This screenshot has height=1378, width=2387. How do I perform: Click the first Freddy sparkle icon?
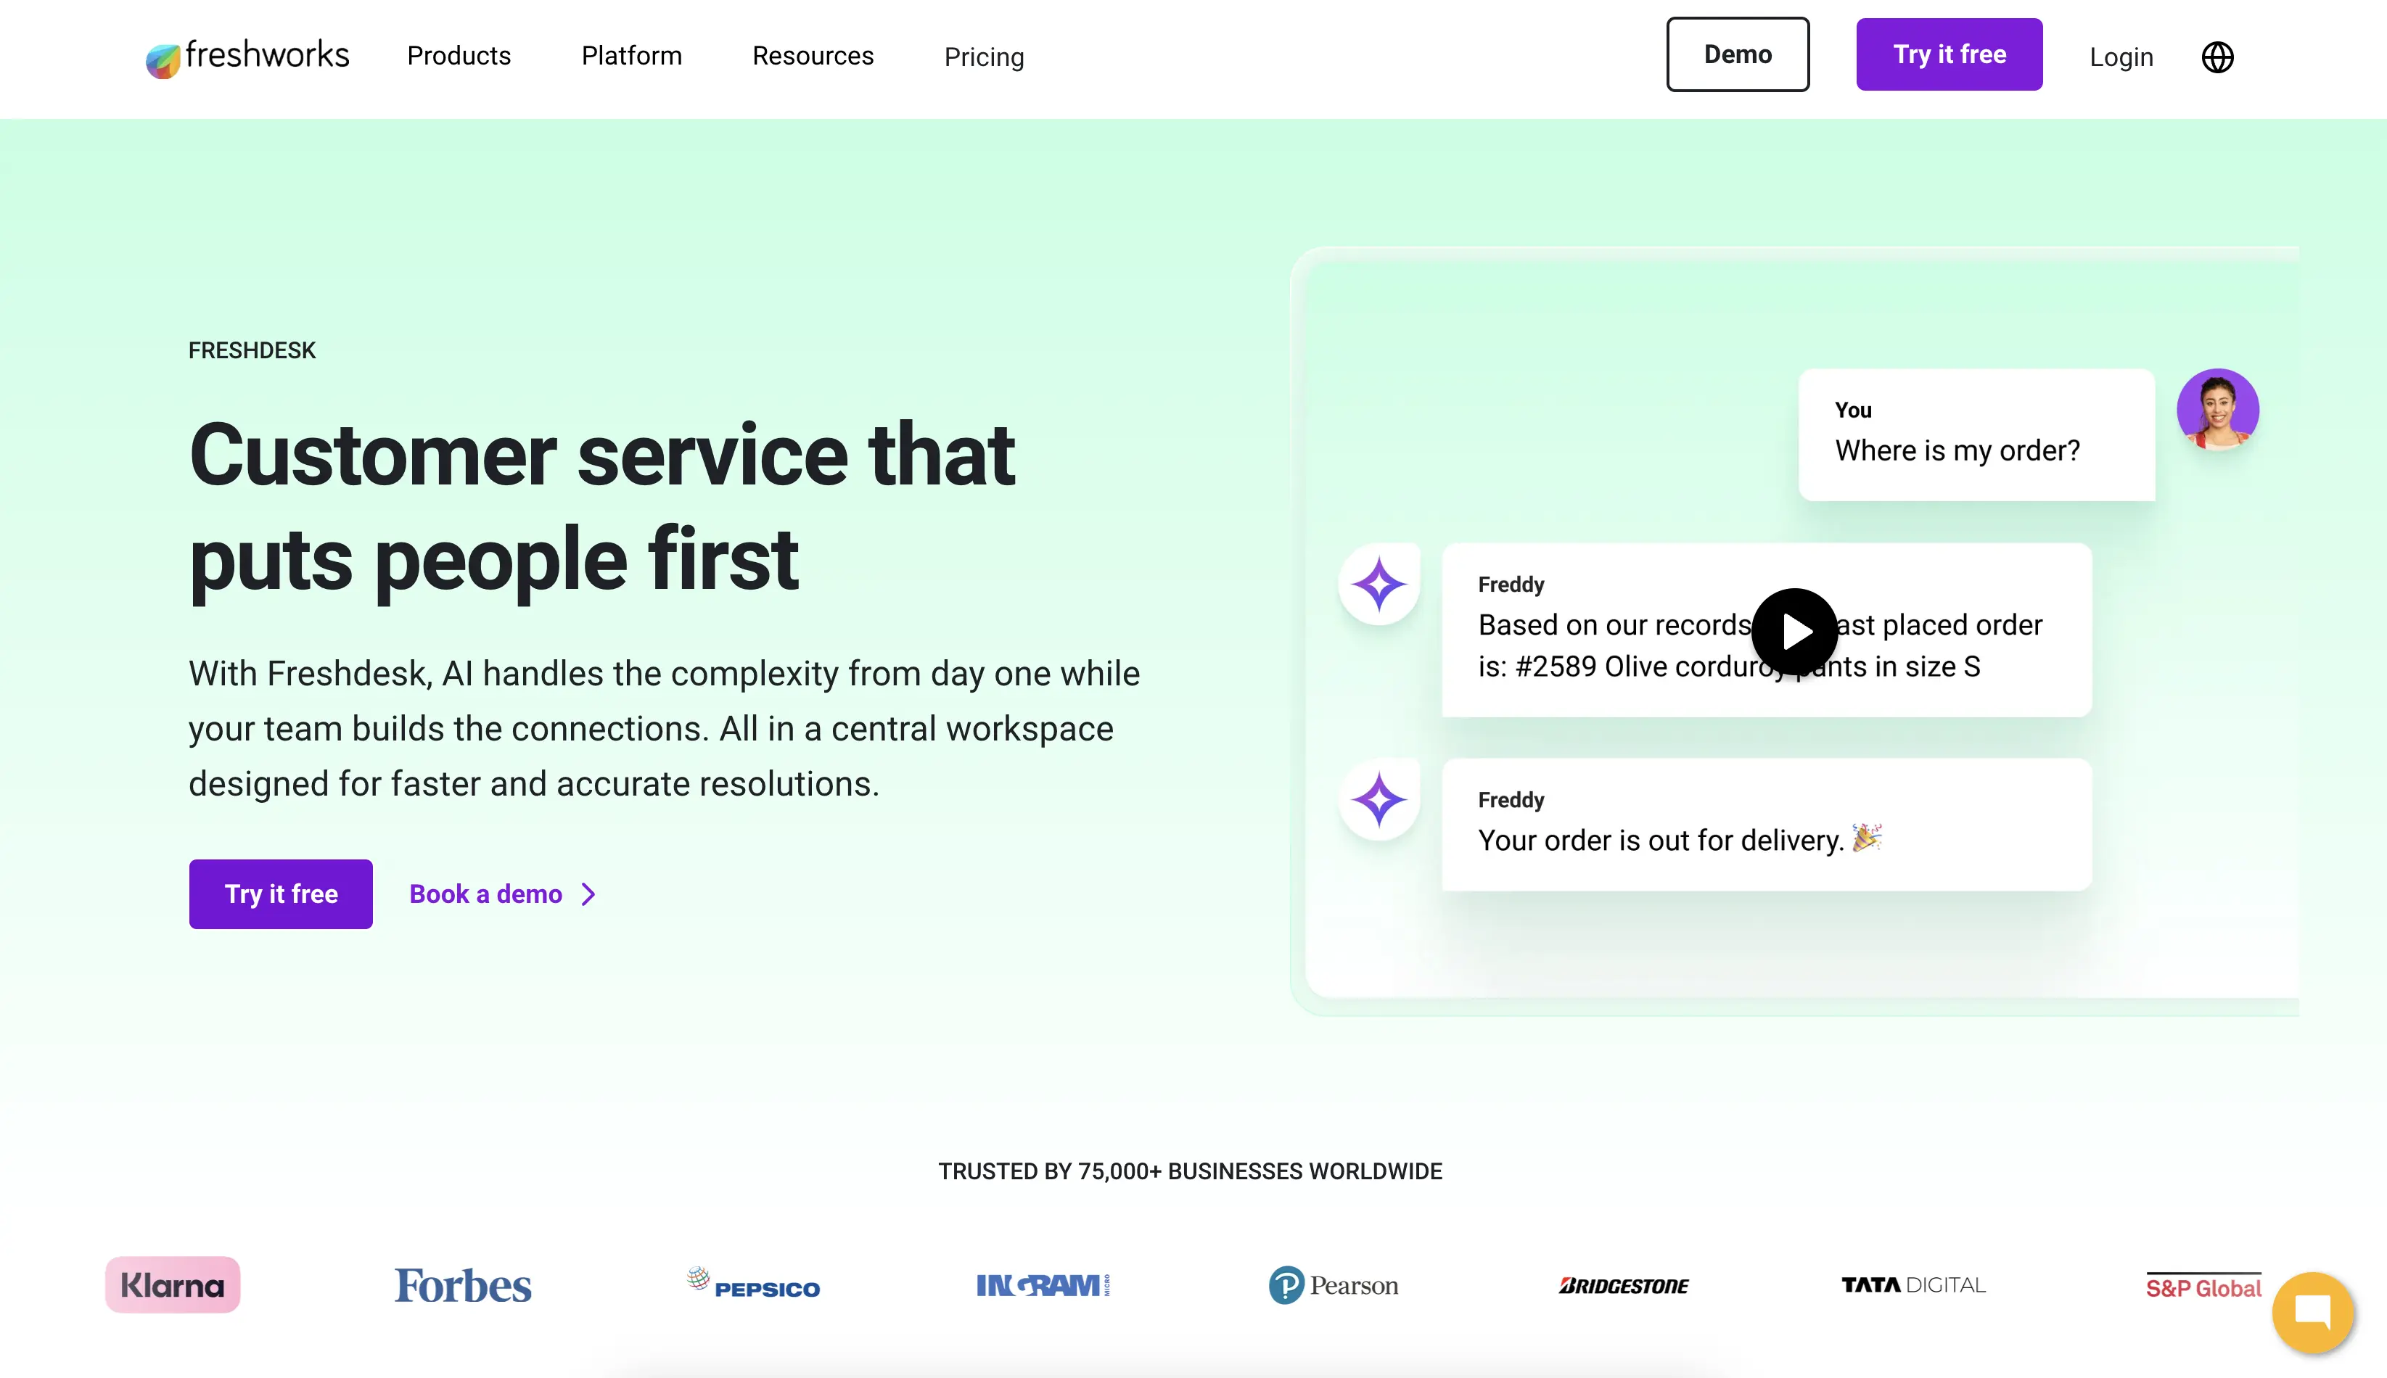coord(1379,584)
